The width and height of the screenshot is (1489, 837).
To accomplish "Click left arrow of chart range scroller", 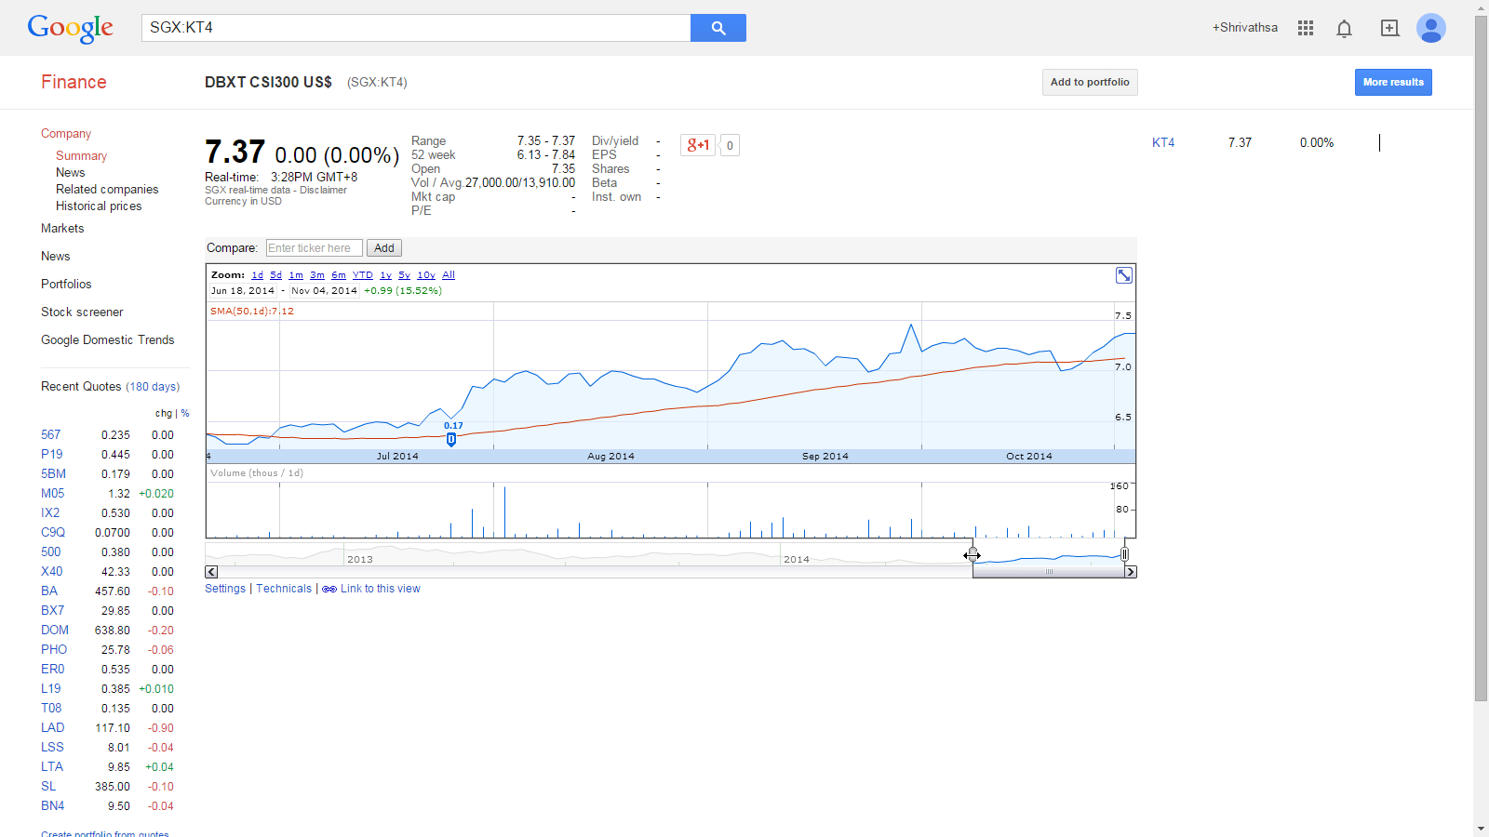I will click(211, 572).
